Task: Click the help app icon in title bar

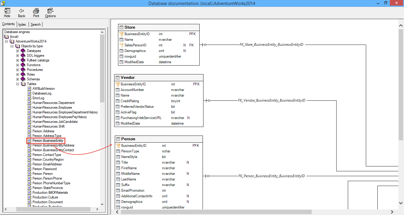Action: click(3, 3)
